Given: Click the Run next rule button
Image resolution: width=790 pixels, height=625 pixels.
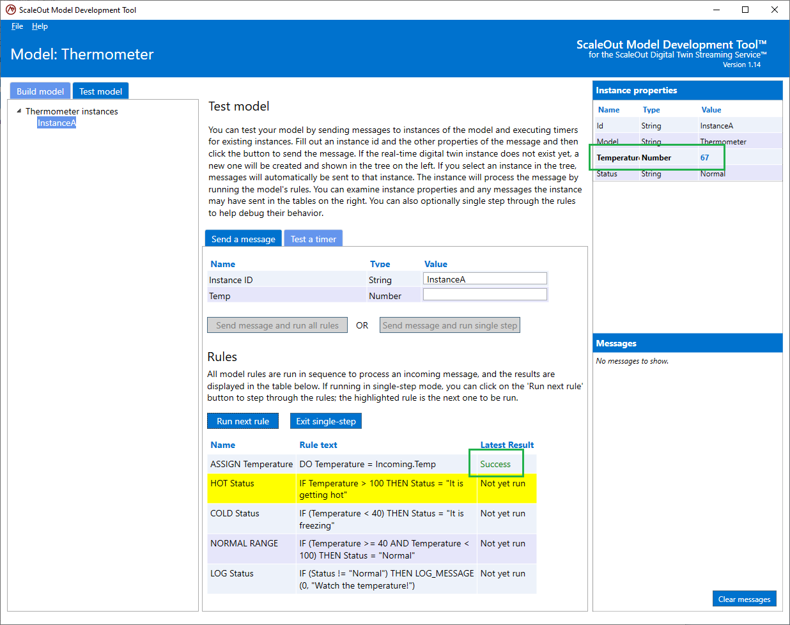Looking at the screenshot, I should 243,421.
